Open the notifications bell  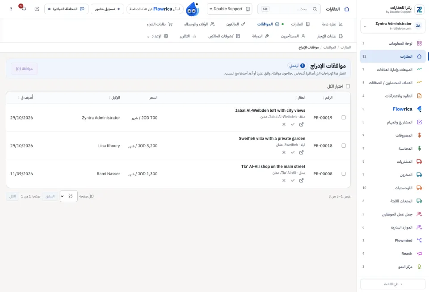[x=24, y=9]
